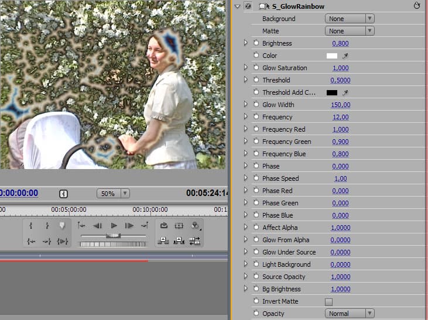The width and height of the screenshot is (428, 320).
Task: Enable the Invert Matte checkbox
Action: [328, 302]
